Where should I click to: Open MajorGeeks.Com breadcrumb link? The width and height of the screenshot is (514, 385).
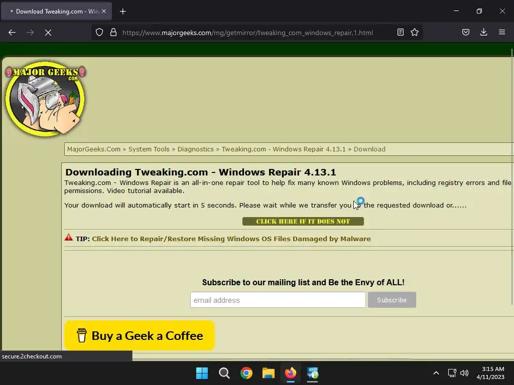point(94,149)
